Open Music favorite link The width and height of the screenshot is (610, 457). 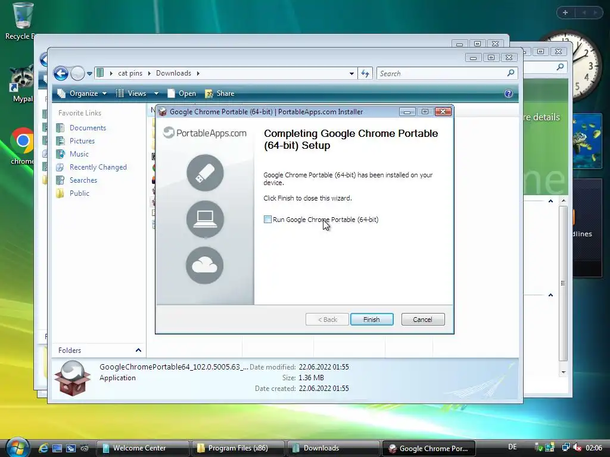coord(79,154)
